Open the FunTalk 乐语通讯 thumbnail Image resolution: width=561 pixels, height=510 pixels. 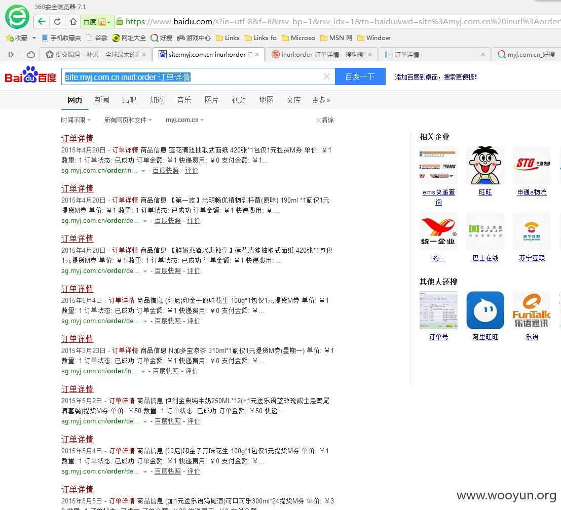[532, 310]
